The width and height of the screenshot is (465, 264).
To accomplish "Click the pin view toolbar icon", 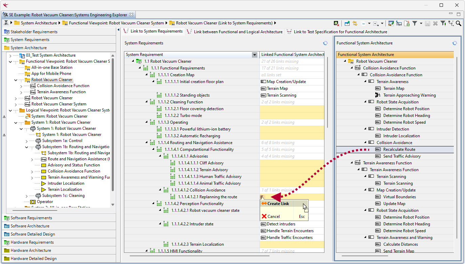I will (x=347, y=23).
